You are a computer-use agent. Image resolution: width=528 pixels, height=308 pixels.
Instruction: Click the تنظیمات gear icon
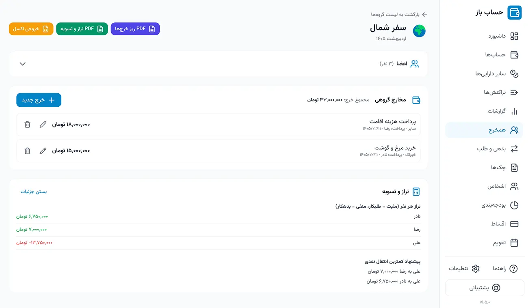pos(476,269)
